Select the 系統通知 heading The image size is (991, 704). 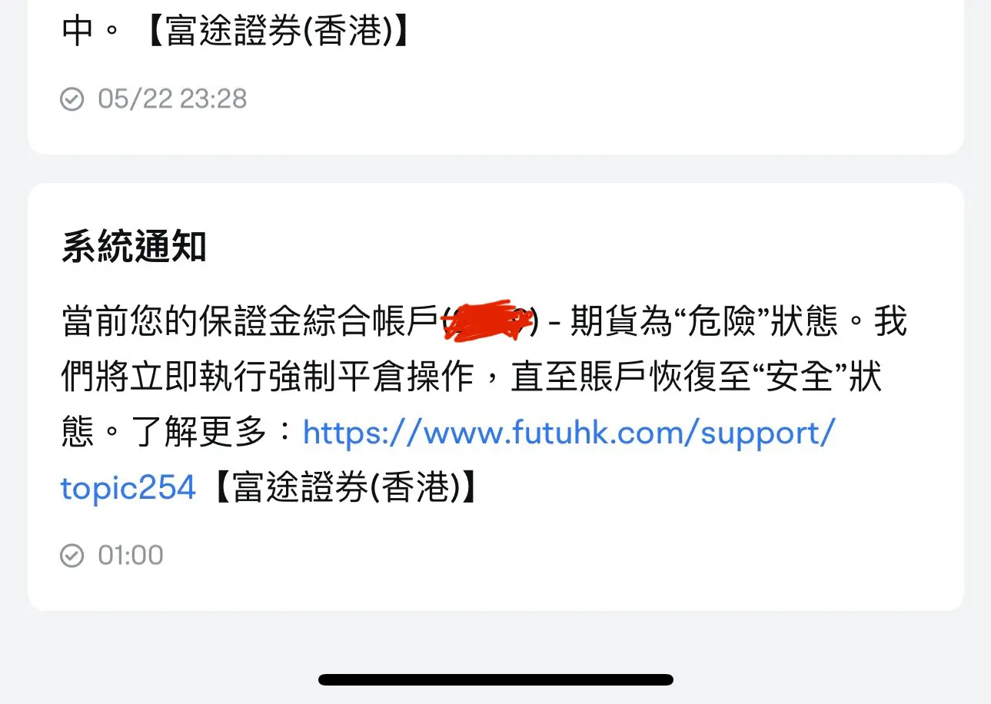point(134,248)
